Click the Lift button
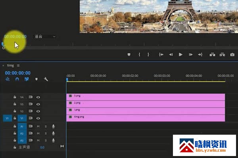Viewport: 238px width, 158px height. click(x=212, y=55)
